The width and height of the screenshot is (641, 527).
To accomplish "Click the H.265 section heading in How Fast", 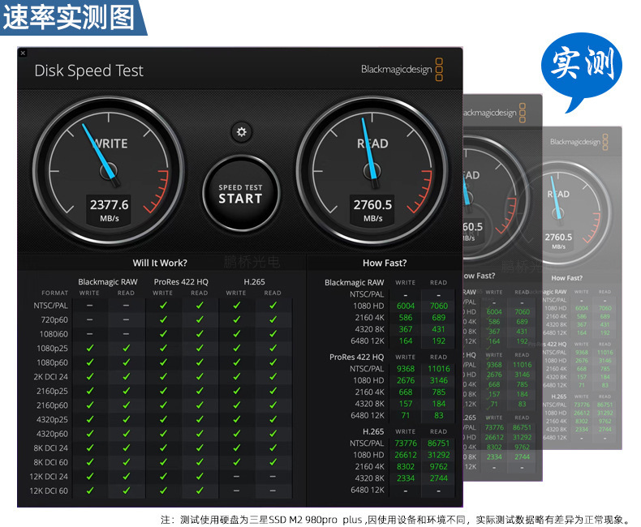I will [373, 431].
